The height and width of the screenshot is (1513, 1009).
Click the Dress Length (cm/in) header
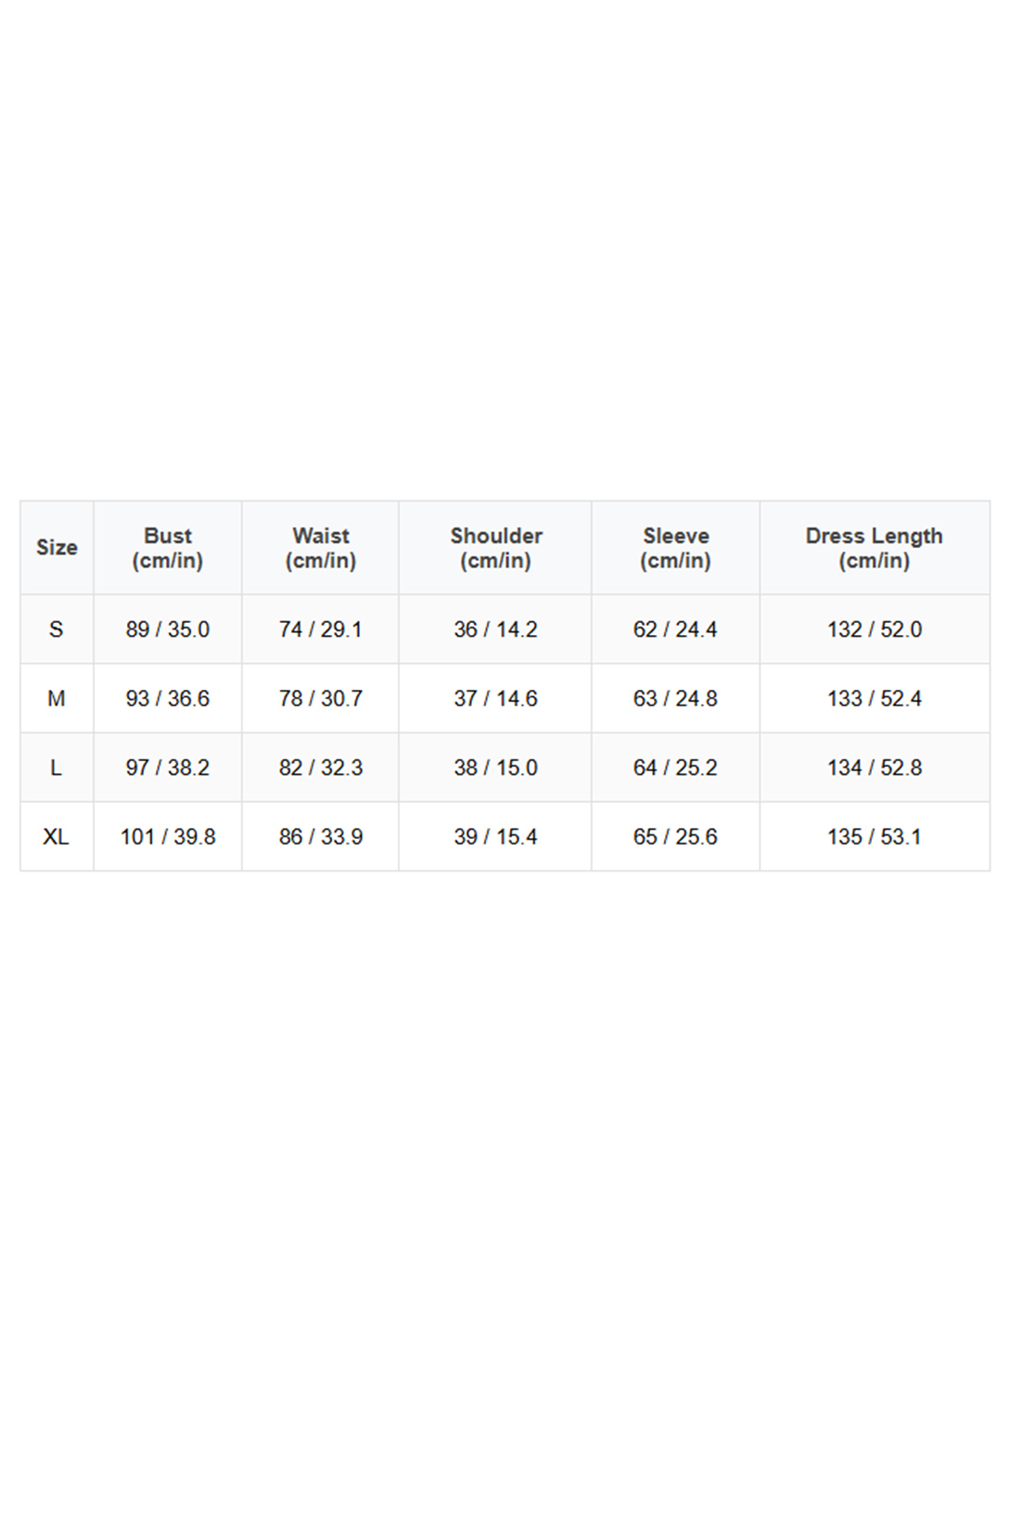click(x=875, y=548)
